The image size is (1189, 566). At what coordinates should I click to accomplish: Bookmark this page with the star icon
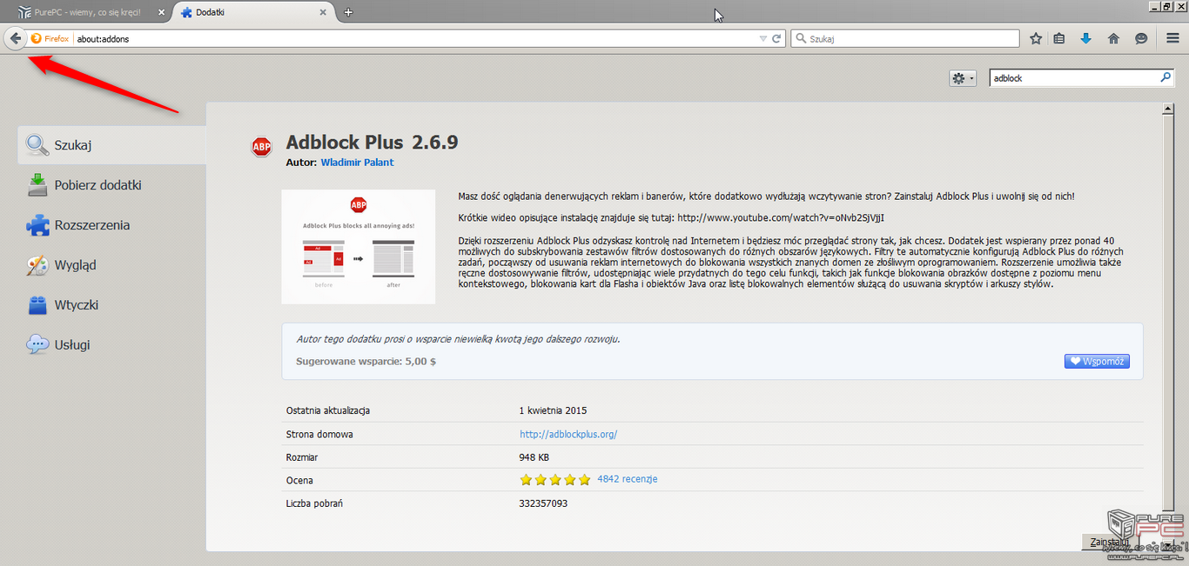1036,38
